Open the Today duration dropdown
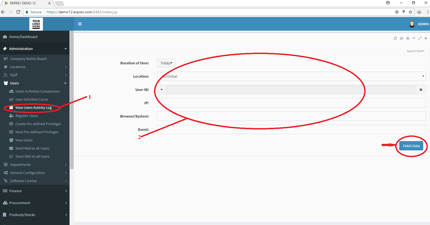This screenshot has height=225, width=430. (x=167, y=63)
